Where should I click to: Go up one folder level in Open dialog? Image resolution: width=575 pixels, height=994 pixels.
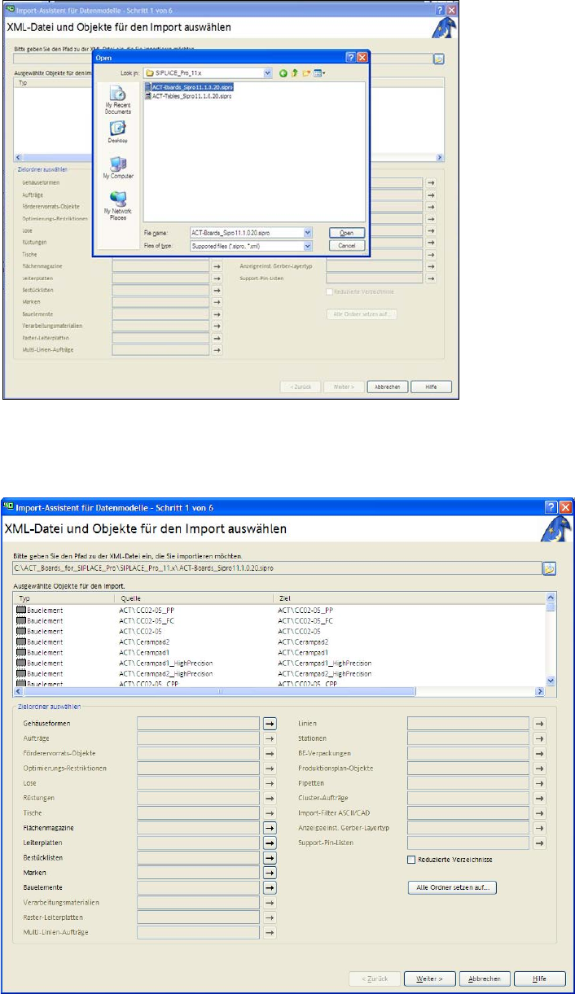pyautogui.click(x=294, y=73)
